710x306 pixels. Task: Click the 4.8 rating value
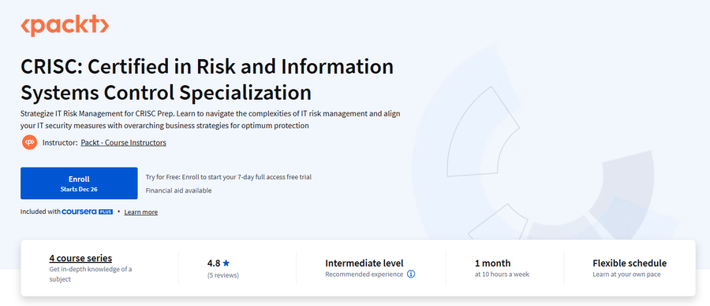214,263
